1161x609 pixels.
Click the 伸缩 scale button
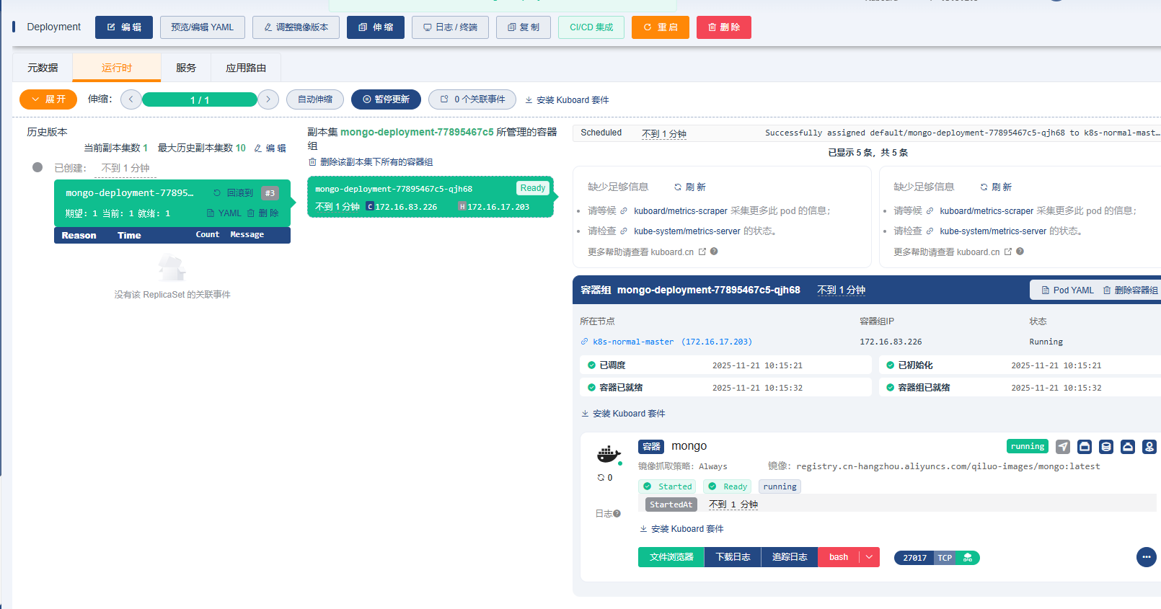click(376, 27)
